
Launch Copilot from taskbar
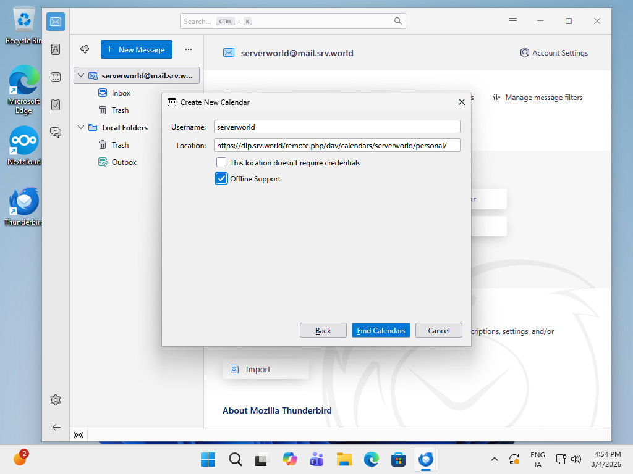tap(289, 459)
